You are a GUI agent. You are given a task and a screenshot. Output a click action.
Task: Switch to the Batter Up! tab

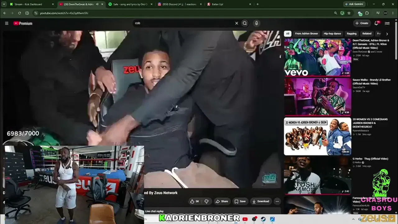(x=229, y=4)
